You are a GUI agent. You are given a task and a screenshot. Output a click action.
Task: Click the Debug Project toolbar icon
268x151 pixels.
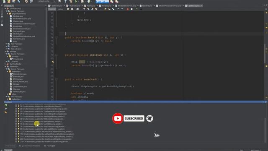(x=82, y=1)
